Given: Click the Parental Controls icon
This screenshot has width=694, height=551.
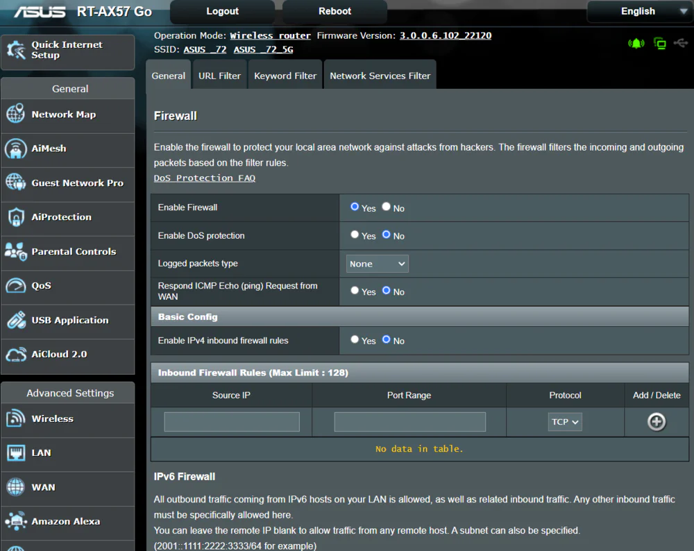Looking at the screenshot, I should tap(16, 251).
